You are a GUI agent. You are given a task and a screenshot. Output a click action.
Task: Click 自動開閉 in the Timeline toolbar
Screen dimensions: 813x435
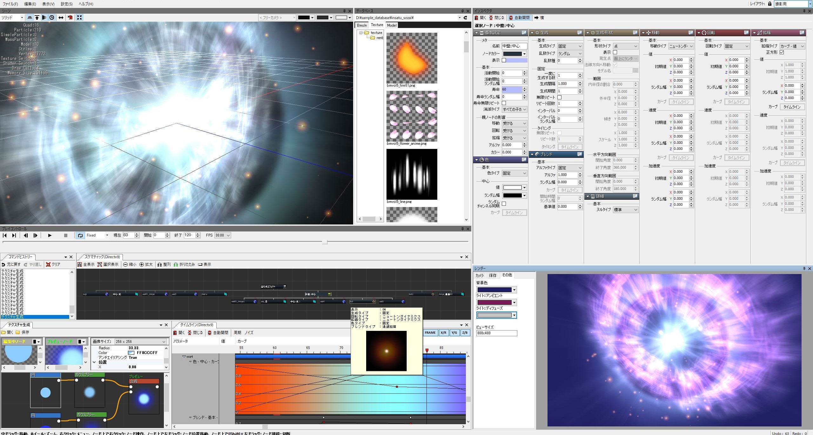218,333
